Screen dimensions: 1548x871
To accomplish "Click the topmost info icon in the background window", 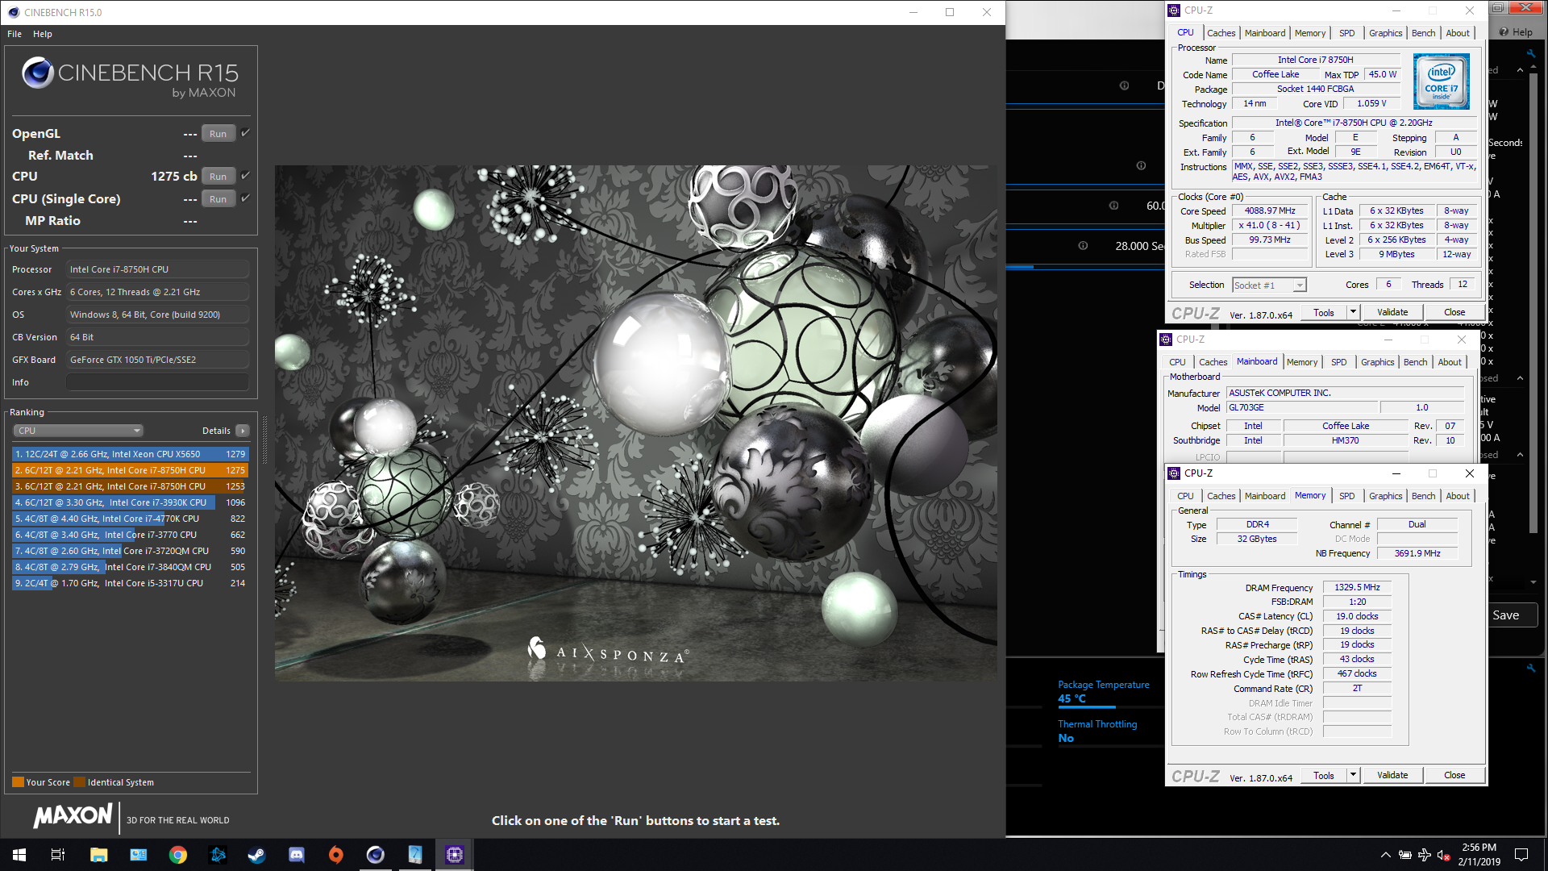I will pos(1124,85).
